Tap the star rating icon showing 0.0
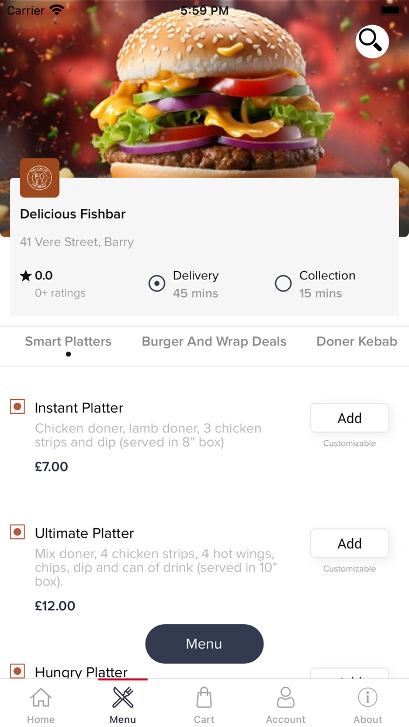409x727 pixels. (26, 275)
